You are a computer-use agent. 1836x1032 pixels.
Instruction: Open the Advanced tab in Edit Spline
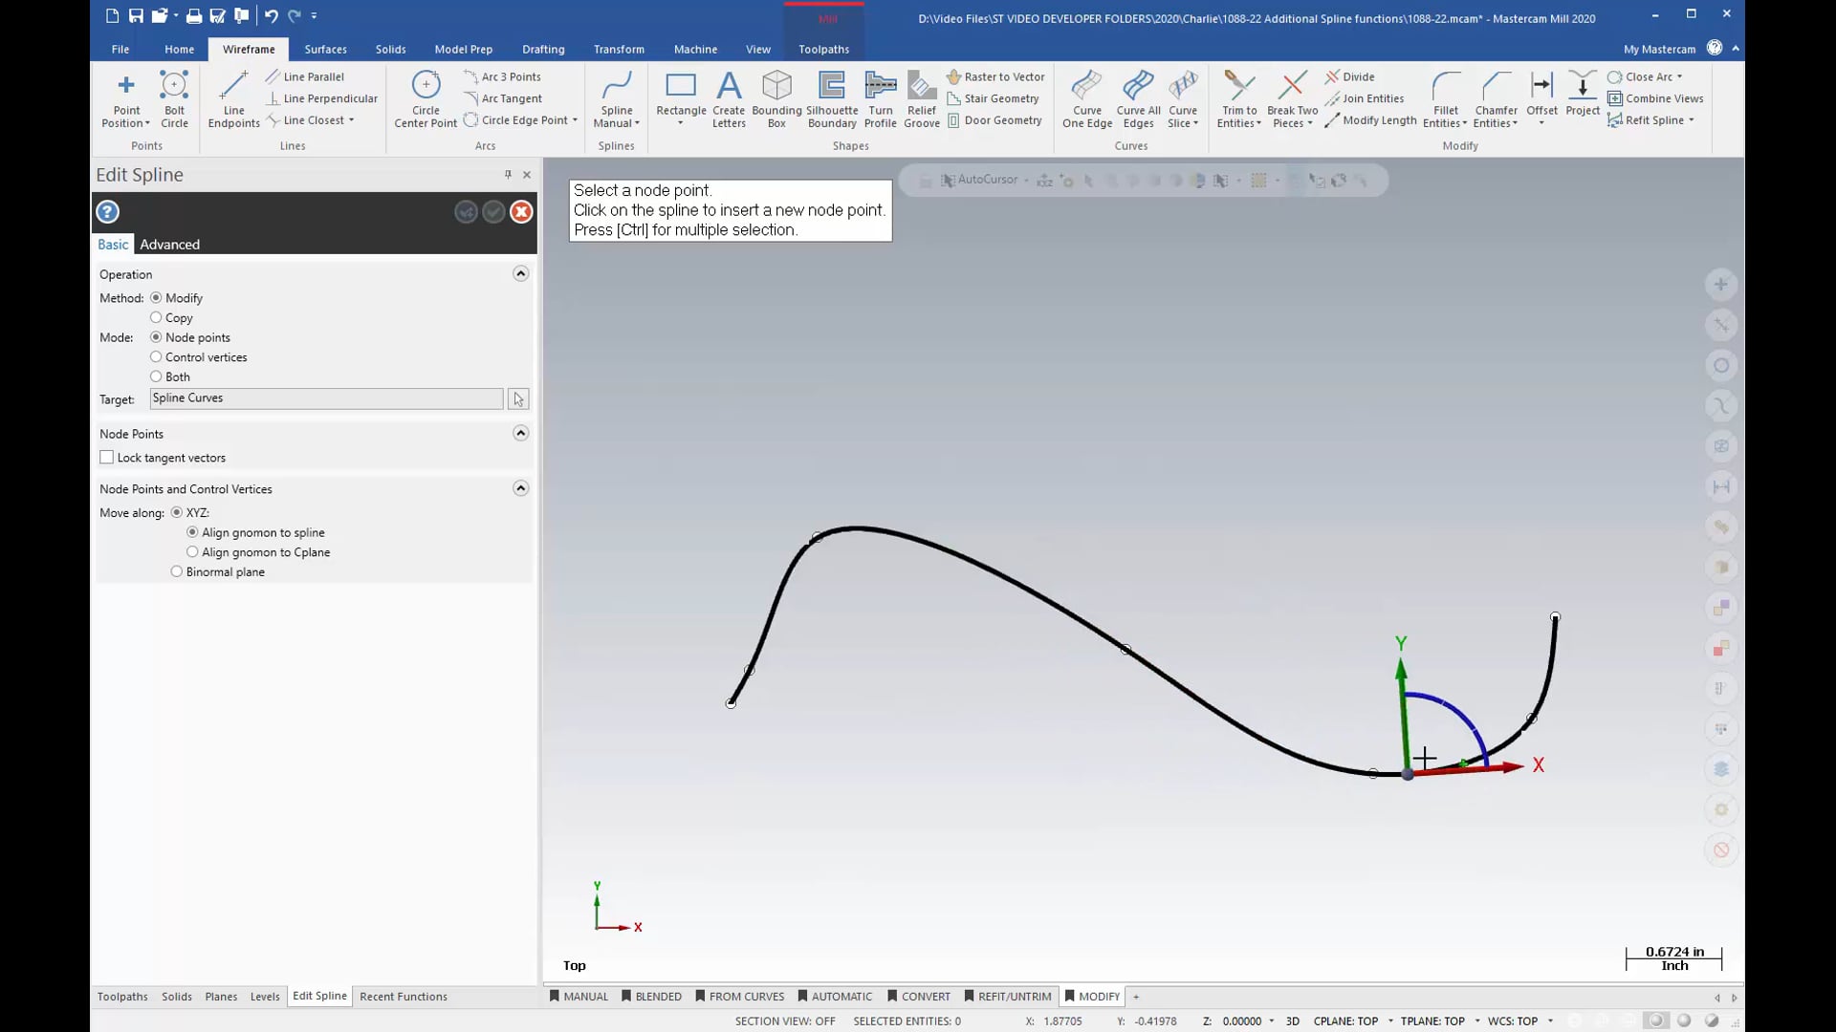170,245
